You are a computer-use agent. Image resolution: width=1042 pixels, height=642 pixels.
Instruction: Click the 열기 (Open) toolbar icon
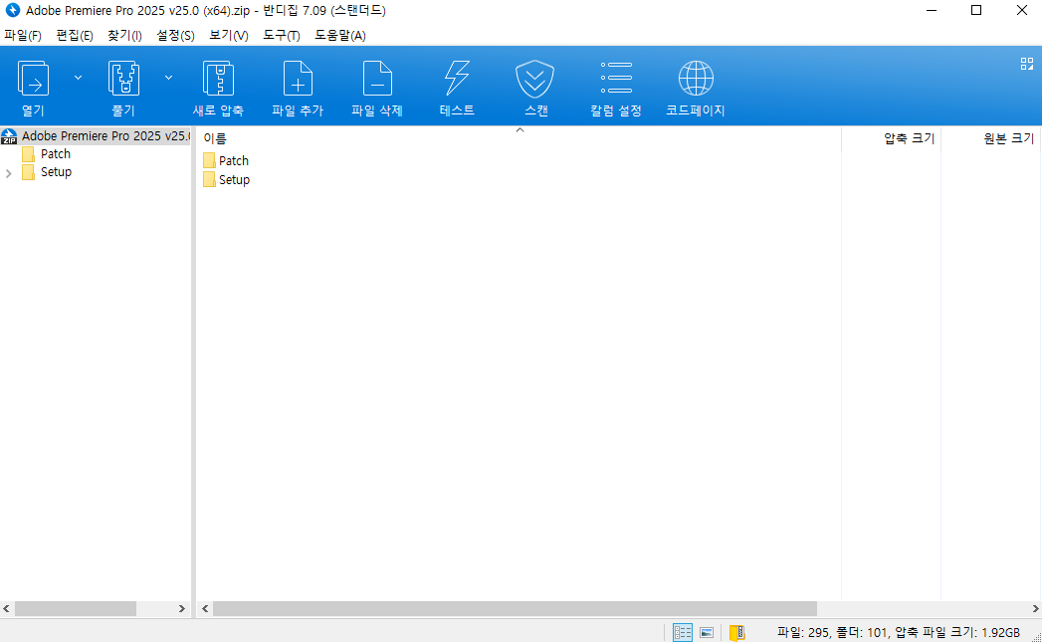pyautogui.click(x=33, y=79)
